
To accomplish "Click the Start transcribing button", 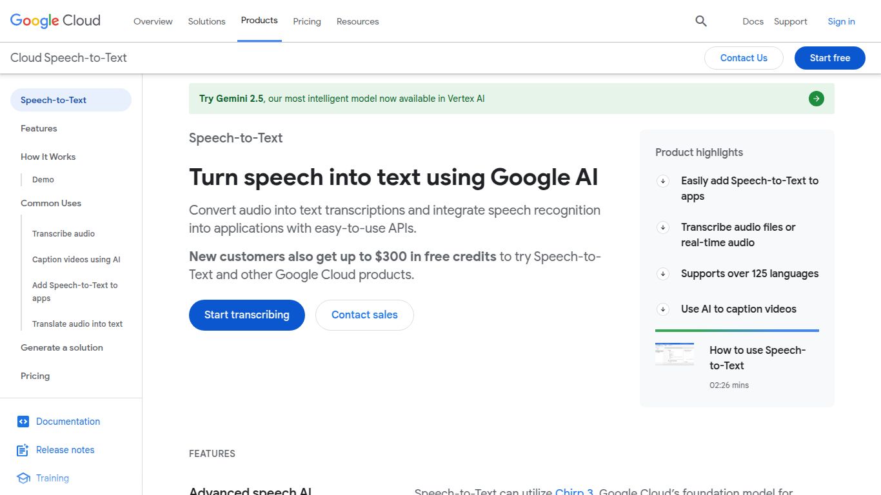I will [x=246, y=315].
